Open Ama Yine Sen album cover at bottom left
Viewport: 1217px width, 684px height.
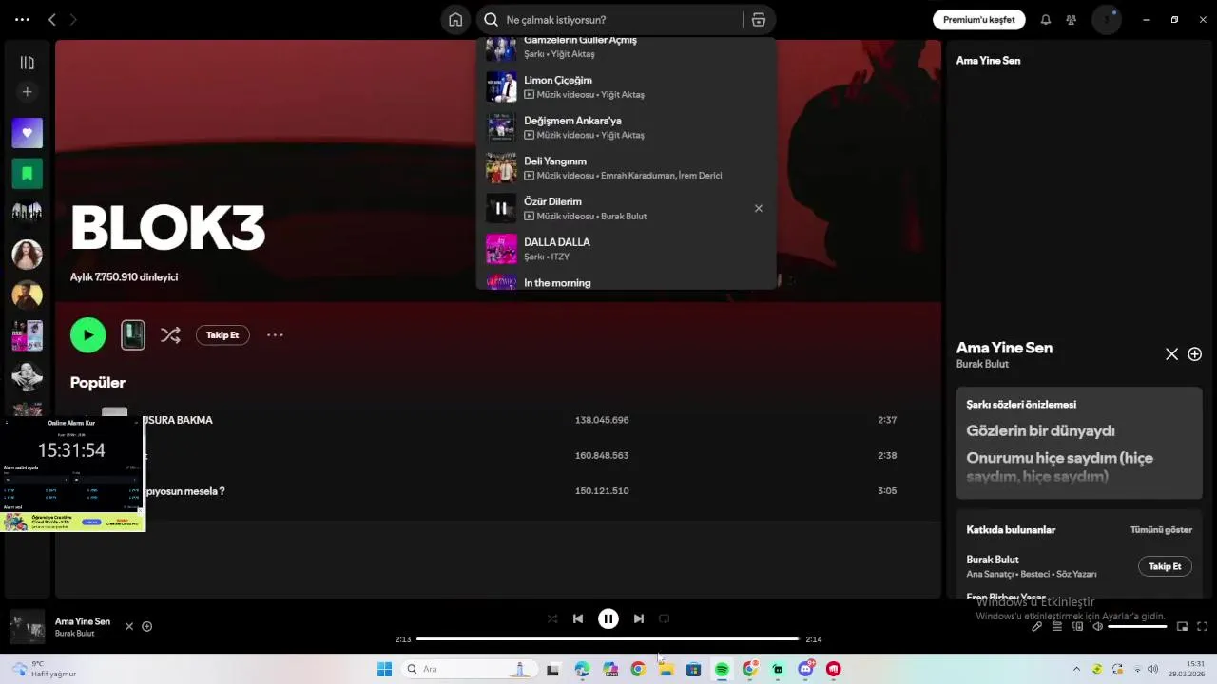click(x=27, y=627)
